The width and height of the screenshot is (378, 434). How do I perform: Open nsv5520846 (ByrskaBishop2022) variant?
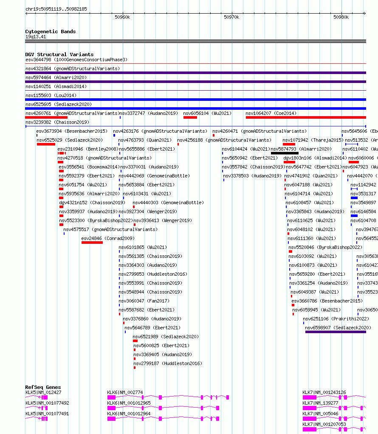(325, 247)
